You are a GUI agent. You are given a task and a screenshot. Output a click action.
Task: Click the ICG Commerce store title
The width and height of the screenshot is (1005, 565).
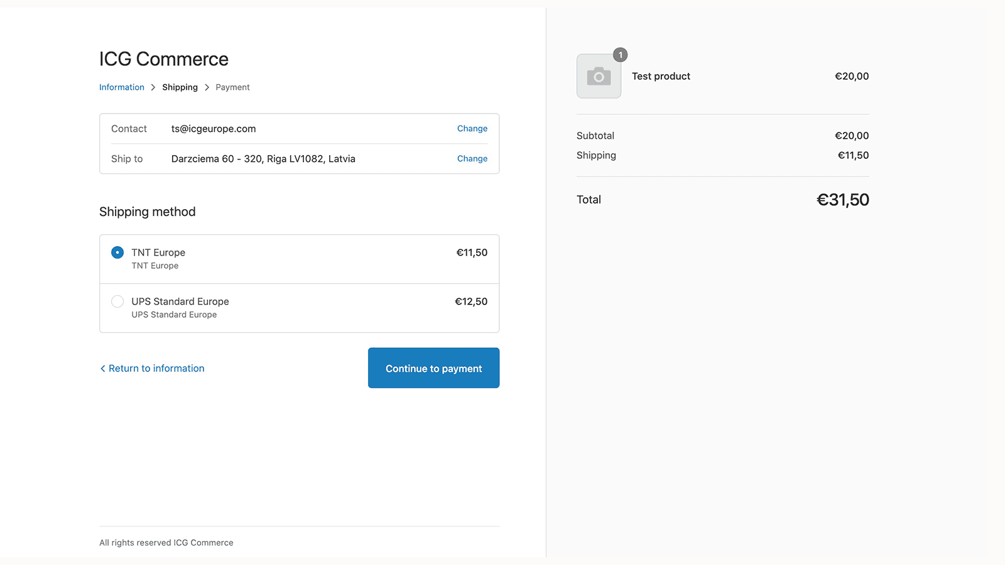[x=163, y=58]
